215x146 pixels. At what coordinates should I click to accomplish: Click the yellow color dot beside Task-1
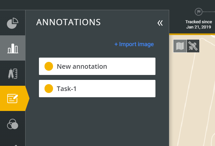click(x=49, y=88)
